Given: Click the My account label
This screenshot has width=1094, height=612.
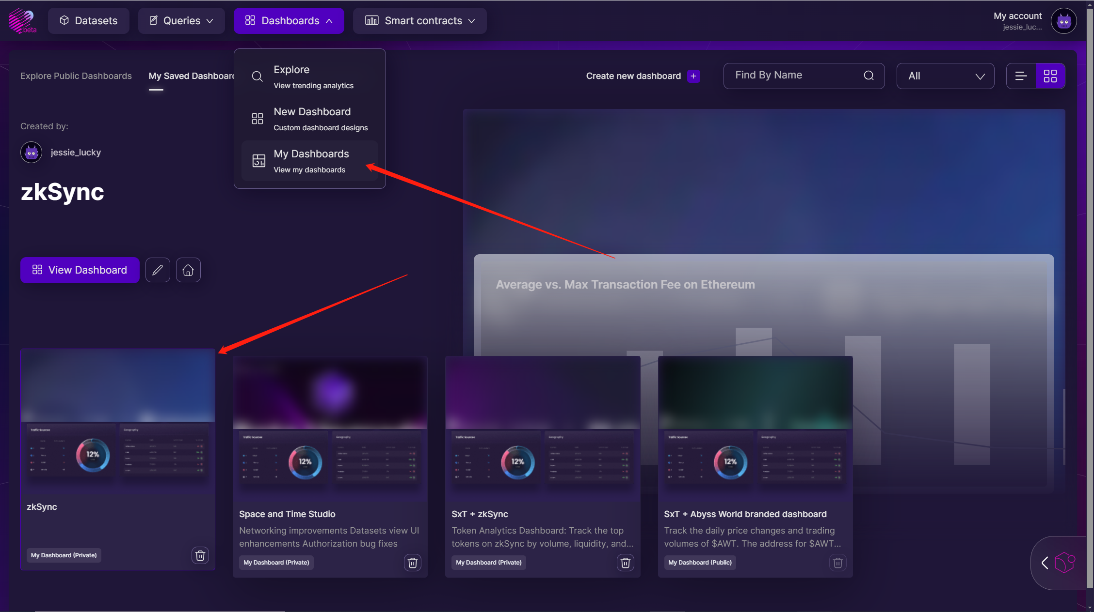Looking at the screenshot, I should coord(1017,16).
